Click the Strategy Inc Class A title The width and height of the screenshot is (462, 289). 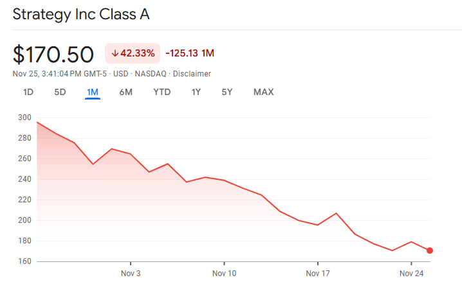tap(81, 15)
